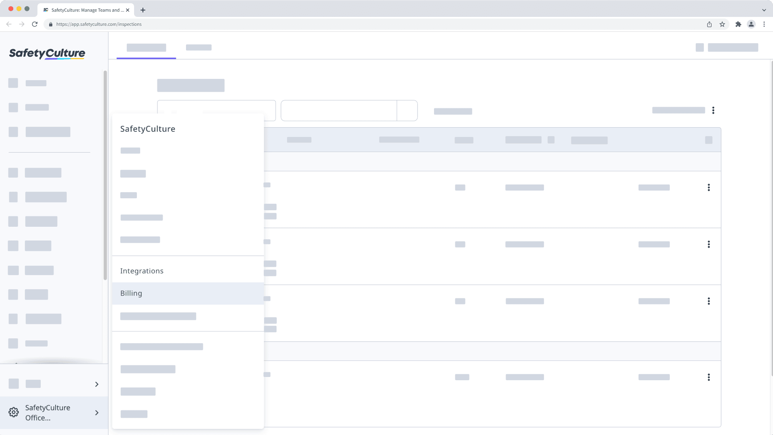Select Billing from the SafetyCulture menu

[x=131, y=293]
